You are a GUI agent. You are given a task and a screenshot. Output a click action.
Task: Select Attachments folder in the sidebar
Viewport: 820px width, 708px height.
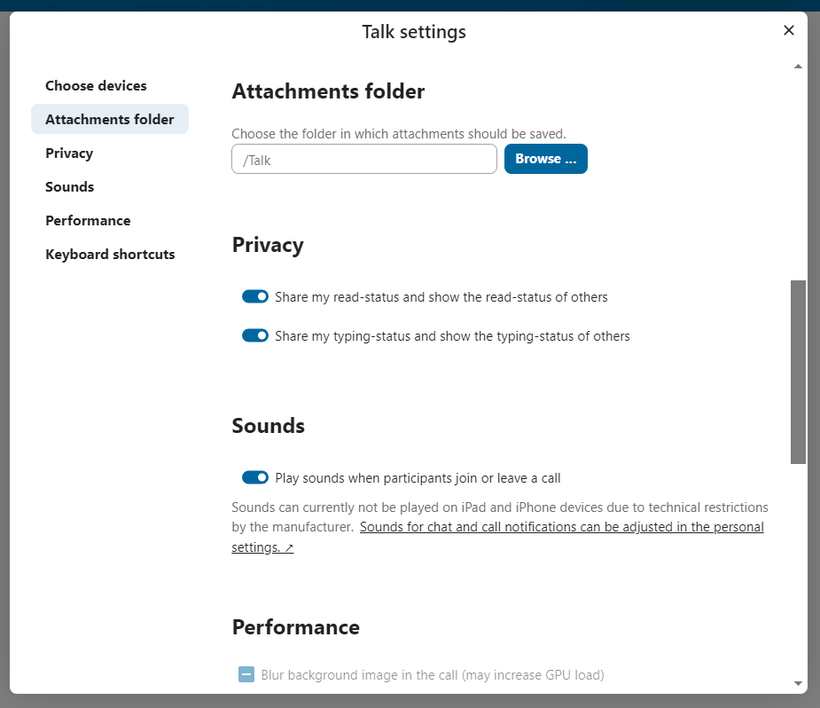(109, 120)
